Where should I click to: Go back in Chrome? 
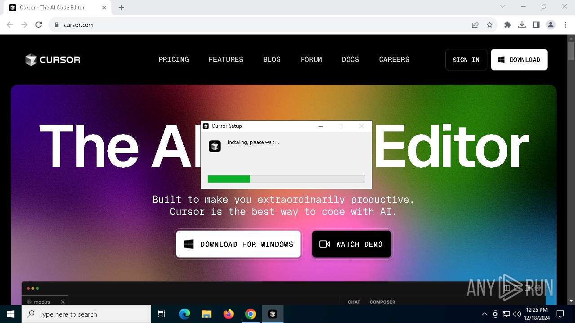pos(10,25)
